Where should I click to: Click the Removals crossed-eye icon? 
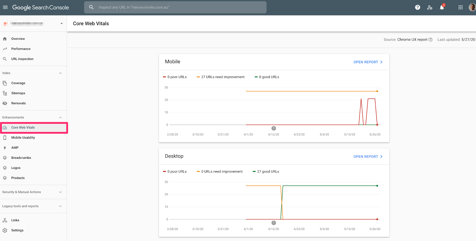5,103
